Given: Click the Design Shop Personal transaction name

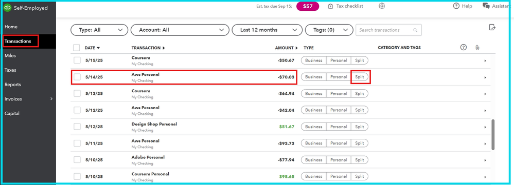Looking at the screenshot, I should coord(154,124).
